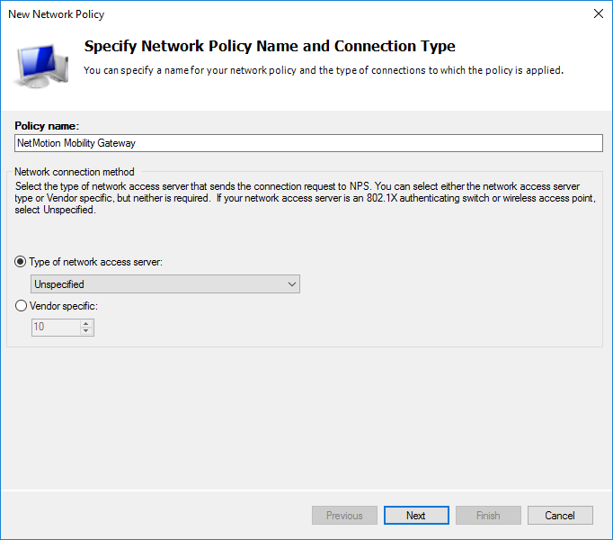Image resolution: width=613 pixels, height=540 pixels.
Task: Click the 'New Network Policy' window title bar
Action: pyautogui.click(x=270, y=13)
